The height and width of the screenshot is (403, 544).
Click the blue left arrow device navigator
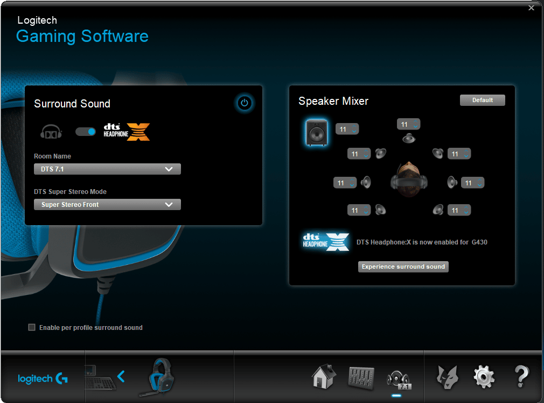point(121,376)
